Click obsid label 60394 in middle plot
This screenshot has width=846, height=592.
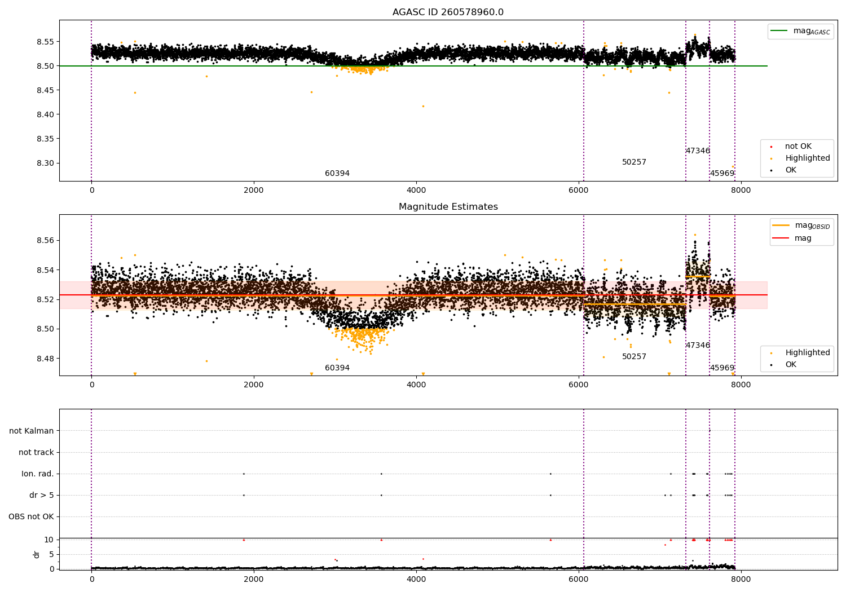click(x=337, y=368)
